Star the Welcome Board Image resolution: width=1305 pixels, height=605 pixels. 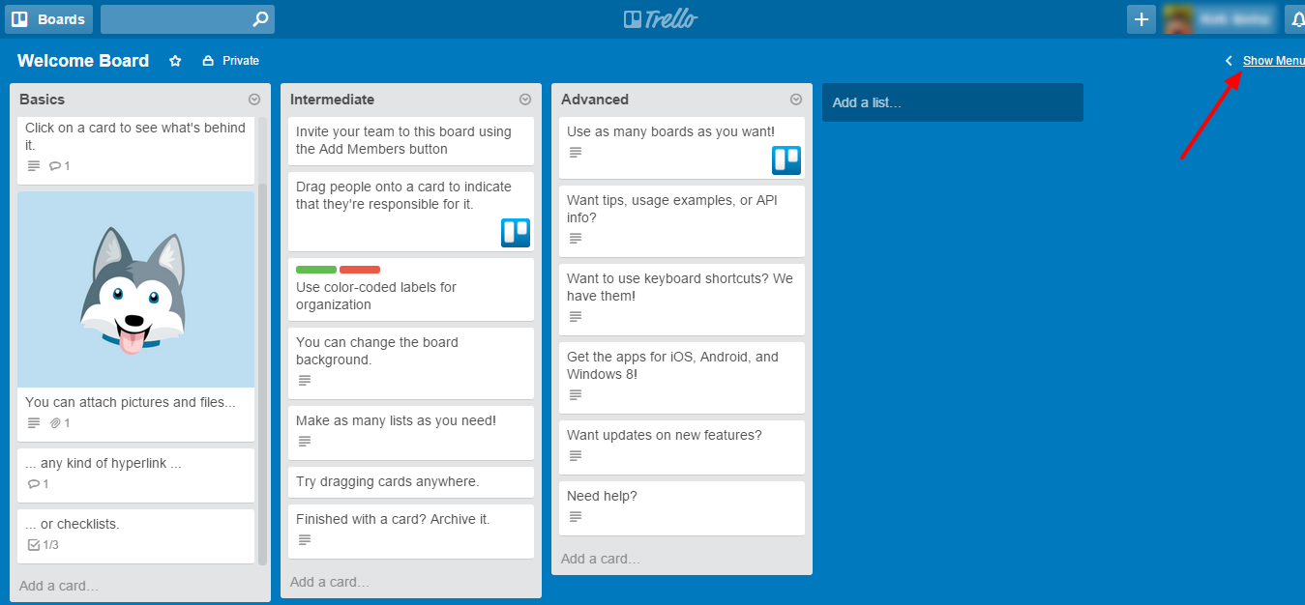click(x=175, y=61)
